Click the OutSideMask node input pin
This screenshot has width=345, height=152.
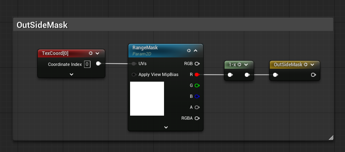click(275, 75)
